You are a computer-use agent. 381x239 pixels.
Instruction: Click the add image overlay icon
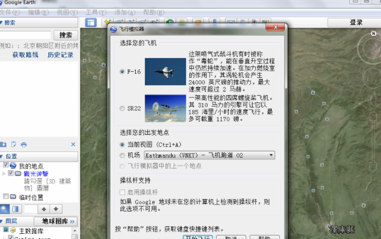[143, 22]
